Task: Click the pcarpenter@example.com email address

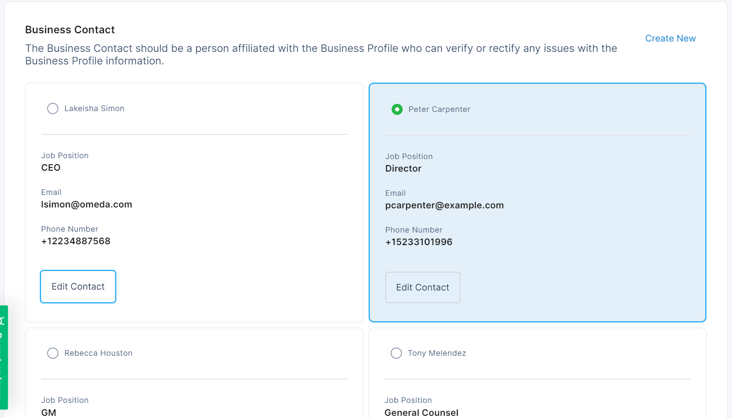Action: 444,205
